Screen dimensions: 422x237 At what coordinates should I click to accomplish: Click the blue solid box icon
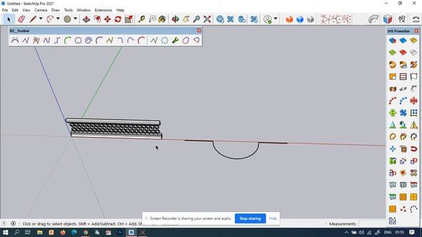pos(300,19)
